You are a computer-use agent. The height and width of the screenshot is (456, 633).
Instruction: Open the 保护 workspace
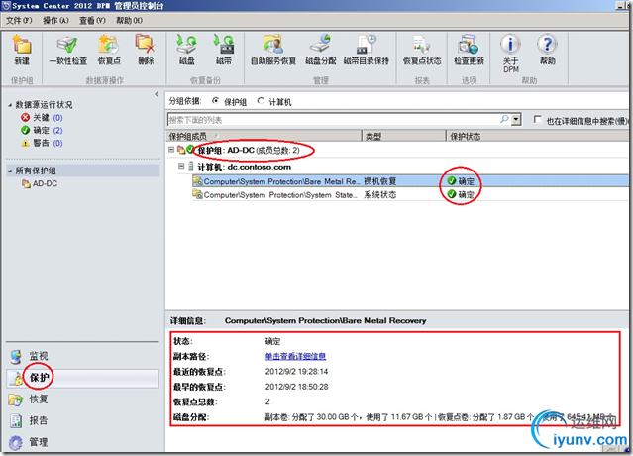click(83, 378)
